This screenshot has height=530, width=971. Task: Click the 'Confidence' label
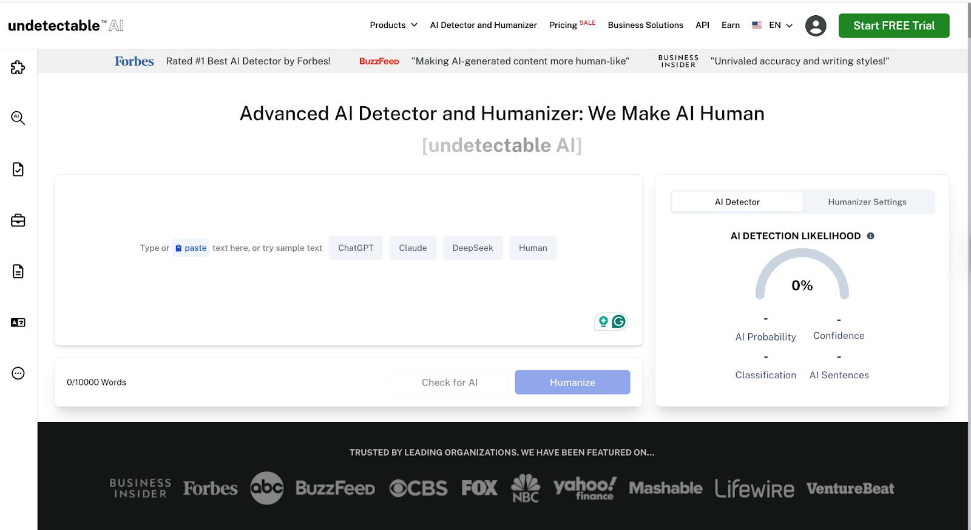pos(839,336)
